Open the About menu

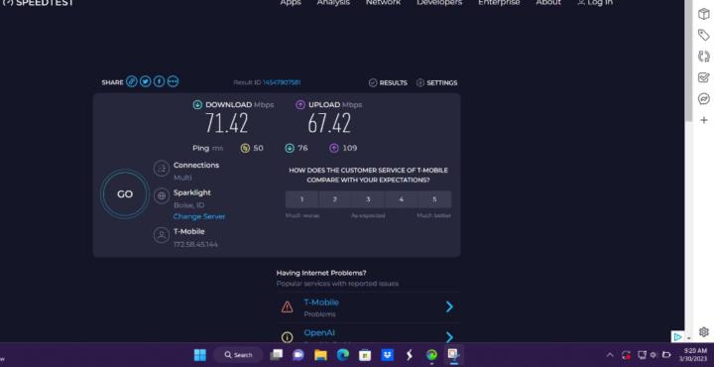pyautogui.click(x=548, y=3)
